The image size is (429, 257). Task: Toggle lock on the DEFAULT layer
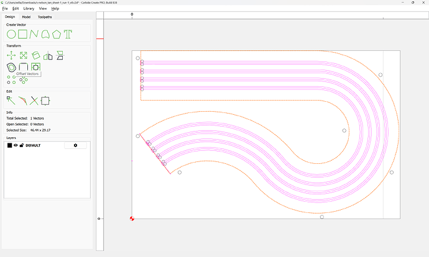(x=21, y=145)
